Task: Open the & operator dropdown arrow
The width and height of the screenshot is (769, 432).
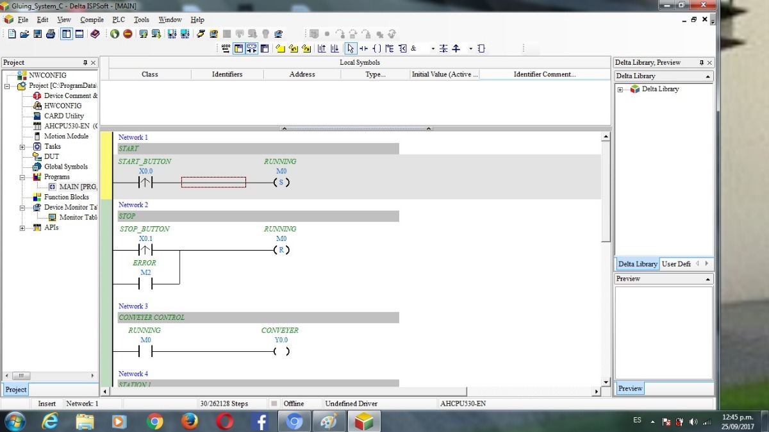Action: coord(433,48)
